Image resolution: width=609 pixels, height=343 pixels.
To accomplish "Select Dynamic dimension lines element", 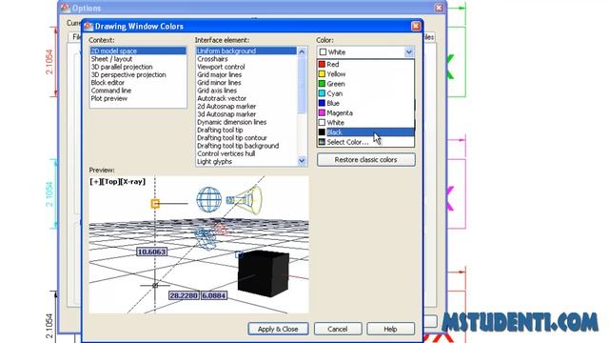I will [x=246, y=122].
